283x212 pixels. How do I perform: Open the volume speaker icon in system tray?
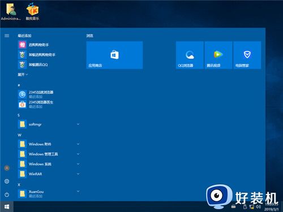click(258, 207)
